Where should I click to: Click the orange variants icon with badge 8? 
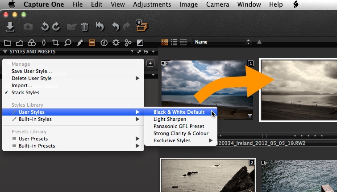point(141,25)
